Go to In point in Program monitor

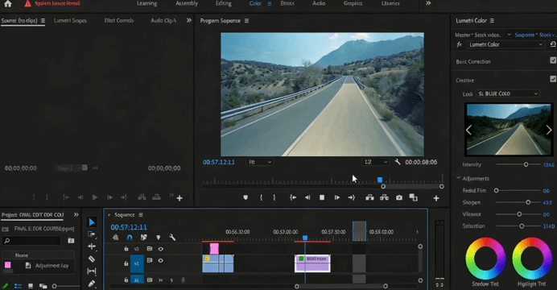coord(293,197)
